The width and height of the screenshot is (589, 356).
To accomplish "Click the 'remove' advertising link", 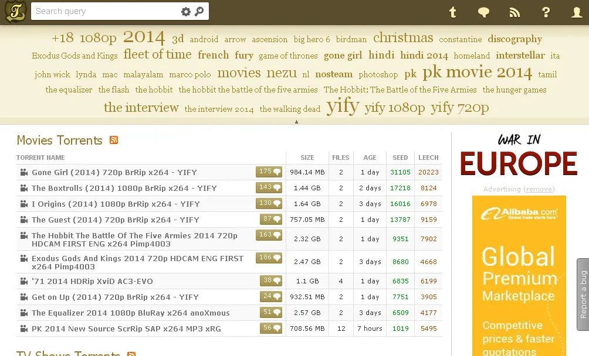I will click(x=540, y=189).
